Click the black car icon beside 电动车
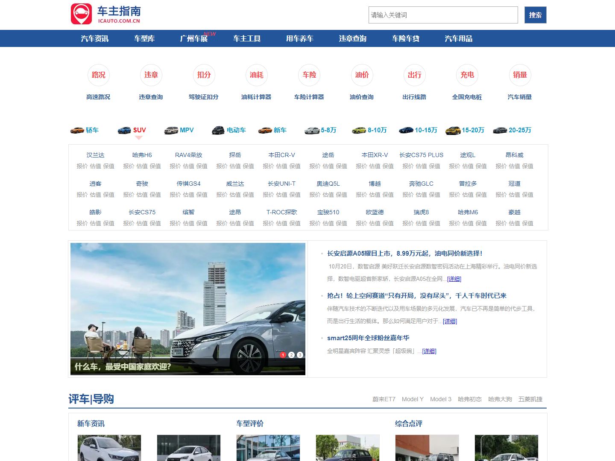This screenshot has width=615, height=461. (x=218, y=130)
